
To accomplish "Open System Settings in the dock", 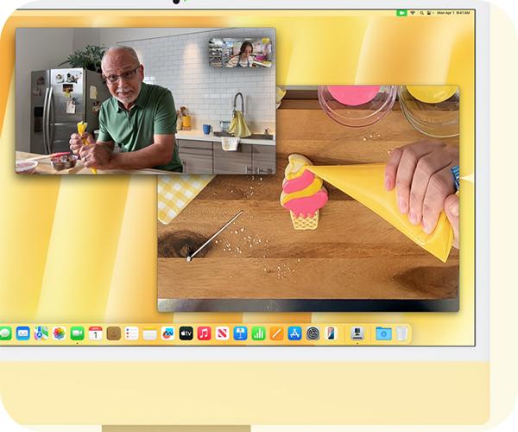I will point(313,334).
